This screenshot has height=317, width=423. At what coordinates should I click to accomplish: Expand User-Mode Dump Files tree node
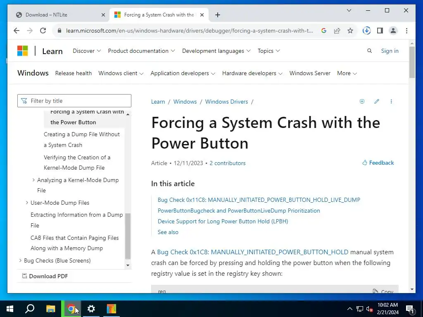click(x=27, y=202)
